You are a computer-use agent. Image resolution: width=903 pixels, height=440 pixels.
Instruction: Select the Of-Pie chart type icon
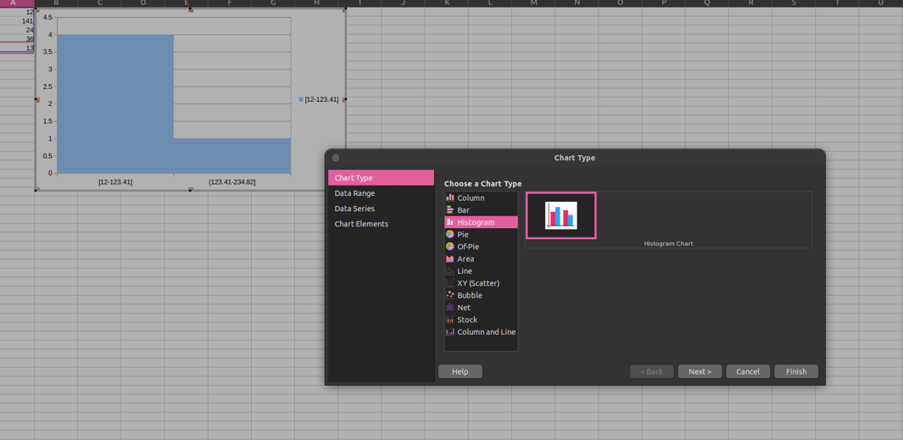pos(450,247)
